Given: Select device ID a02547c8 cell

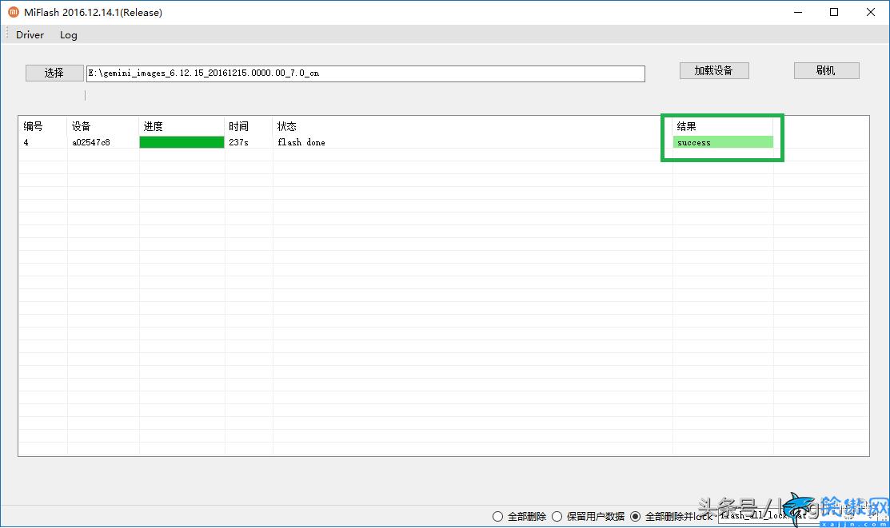Looking at the screenshot, I should (91, 142).
